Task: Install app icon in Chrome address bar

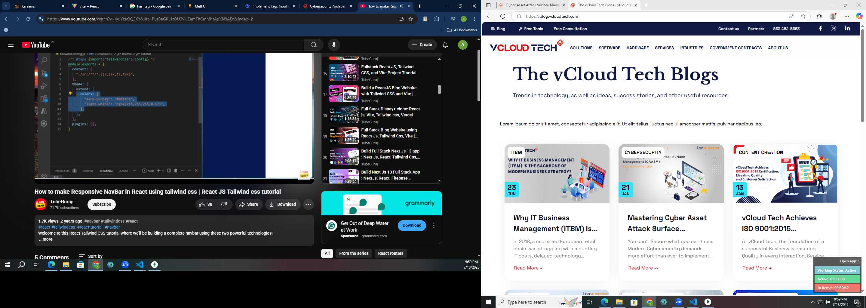Action: 401,19
